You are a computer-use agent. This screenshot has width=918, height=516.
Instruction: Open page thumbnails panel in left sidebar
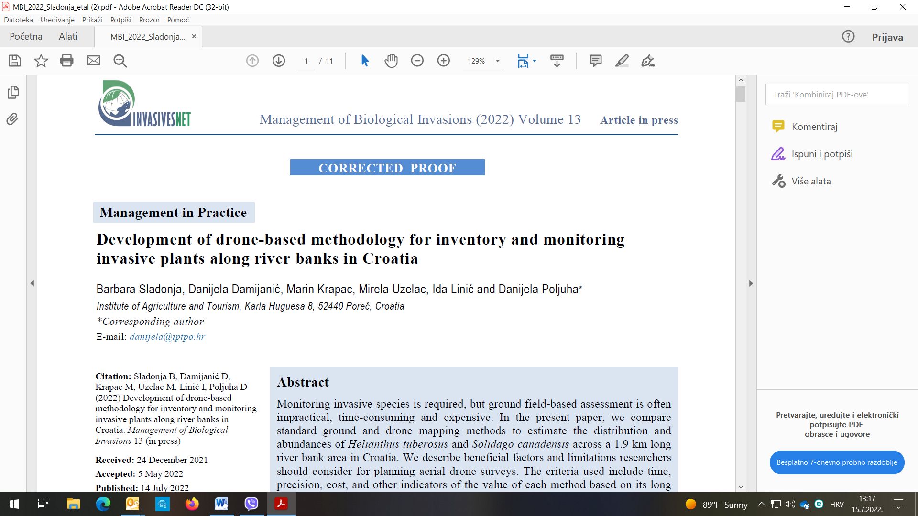pyautogui.click(x=13, y=92)
